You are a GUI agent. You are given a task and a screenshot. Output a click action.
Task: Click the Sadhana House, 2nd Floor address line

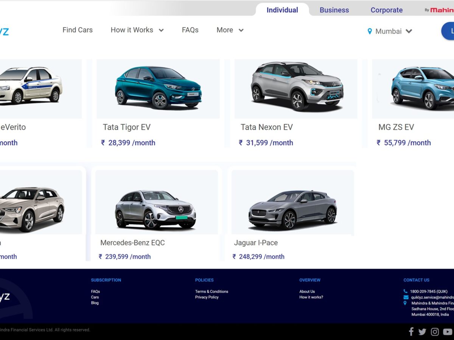(x=433, y=309)
